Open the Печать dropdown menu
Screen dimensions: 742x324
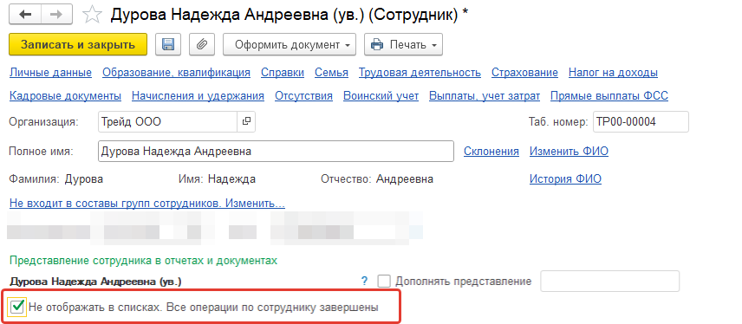point(403,44)
